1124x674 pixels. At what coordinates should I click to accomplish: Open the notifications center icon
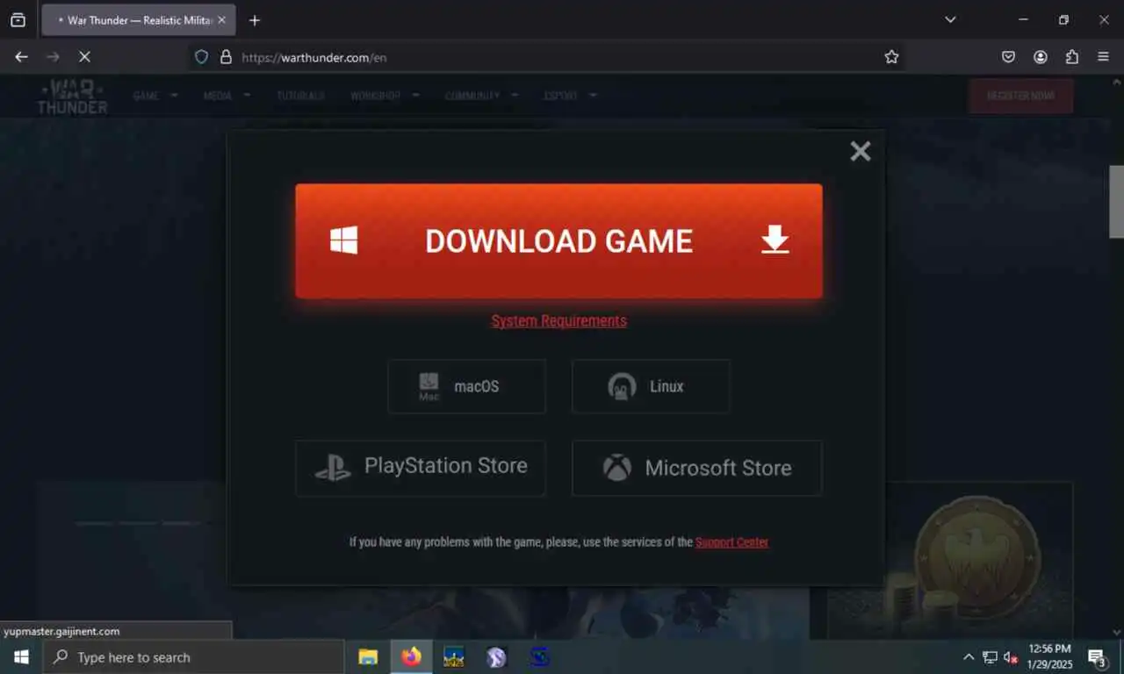(x=1097, y=656)
